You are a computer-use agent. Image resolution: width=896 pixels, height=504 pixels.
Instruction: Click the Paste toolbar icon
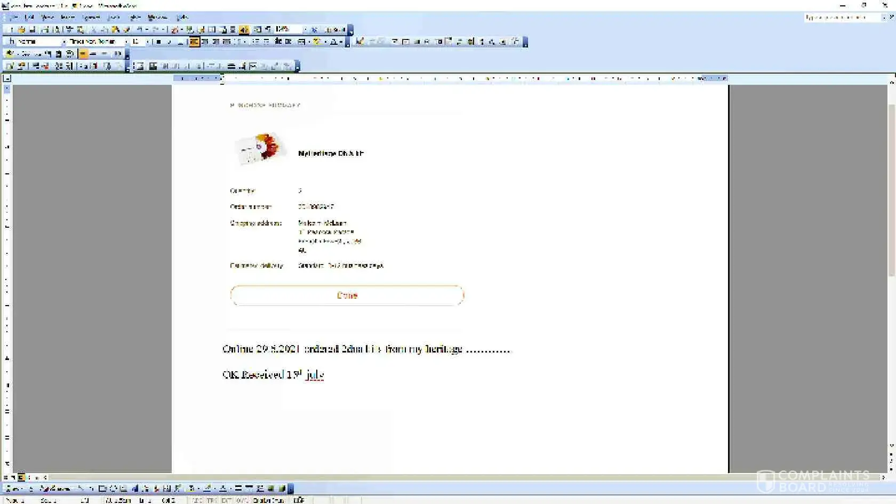pyautogui.click(x=115, y=29)
